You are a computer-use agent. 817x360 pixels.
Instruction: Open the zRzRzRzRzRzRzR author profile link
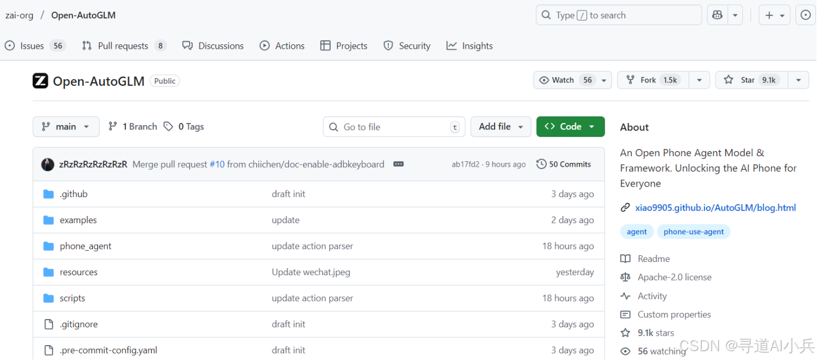click(x=93, y=164)
